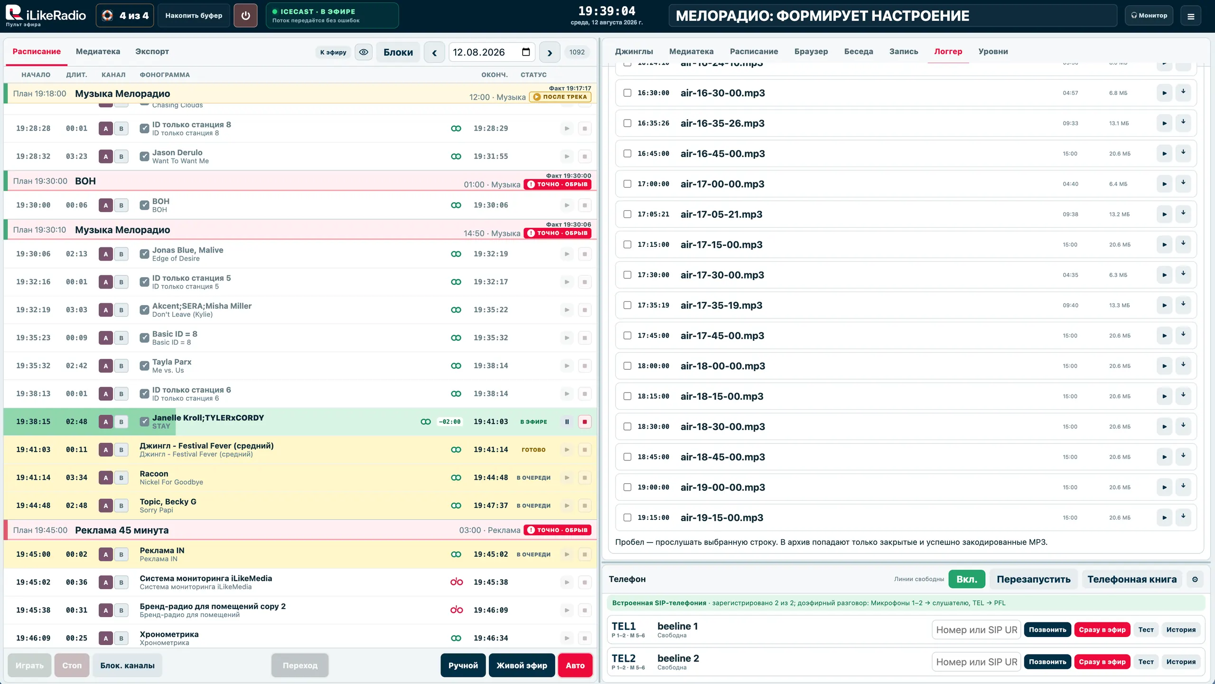Screen dimensions: 1215x684
Task: Toggle channel B on Tayla Parx row
Action: click(121, 366)
